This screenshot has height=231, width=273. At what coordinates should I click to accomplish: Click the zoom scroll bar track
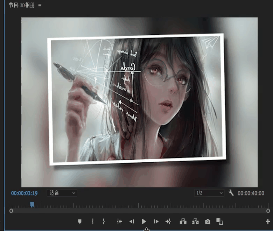pos(139,211)
